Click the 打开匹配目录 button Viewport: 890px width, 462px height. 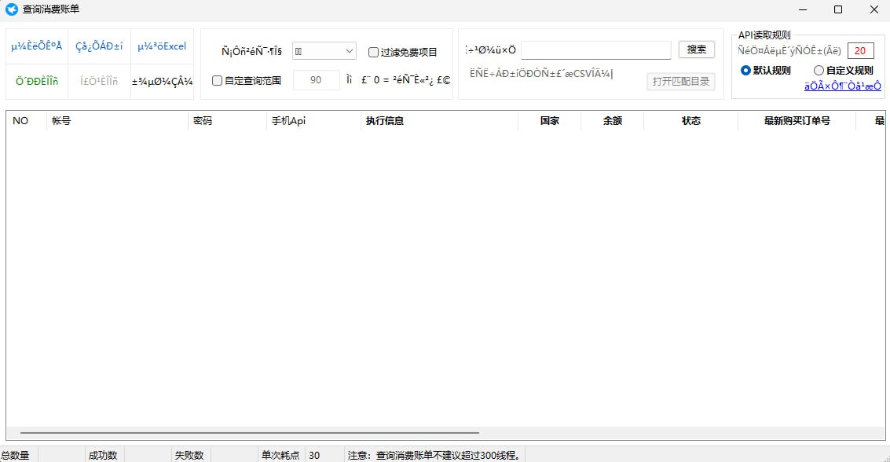point(680,81)
